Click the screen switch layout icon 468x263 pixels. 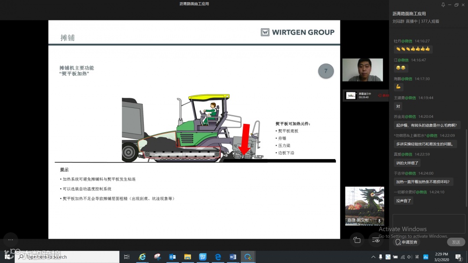[357, 240]
